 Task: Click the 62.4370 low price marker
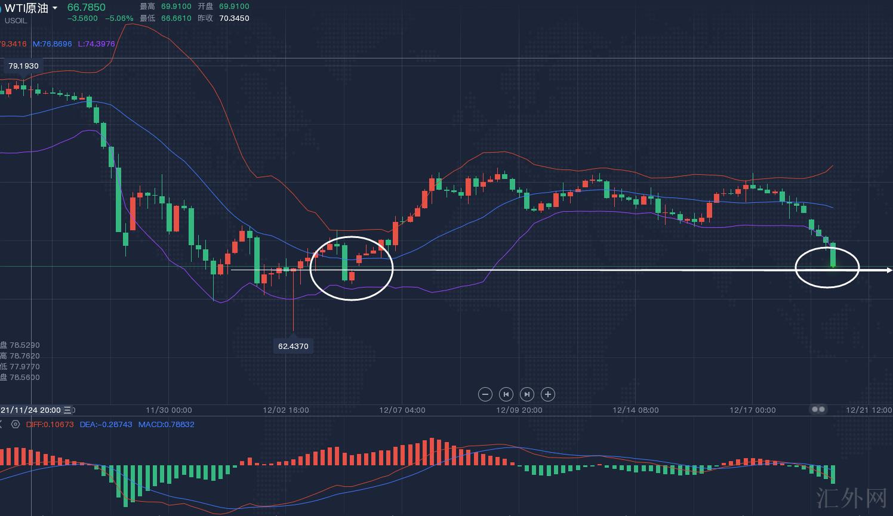click(x=293, y=346)
